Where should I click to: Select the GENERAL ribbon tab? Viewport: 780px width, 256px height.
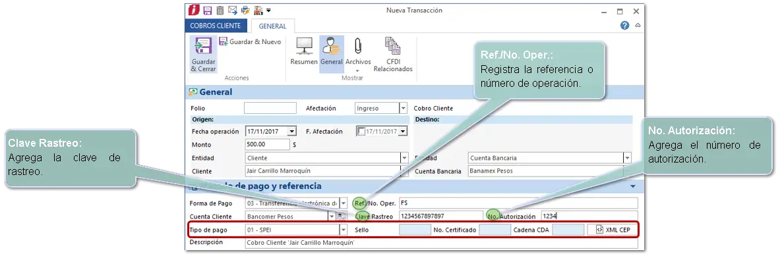point(272,26)
